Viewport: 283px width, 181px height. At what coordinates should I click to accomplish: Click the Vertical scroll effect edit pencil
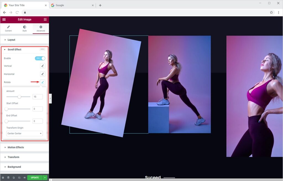coord(43,66)
